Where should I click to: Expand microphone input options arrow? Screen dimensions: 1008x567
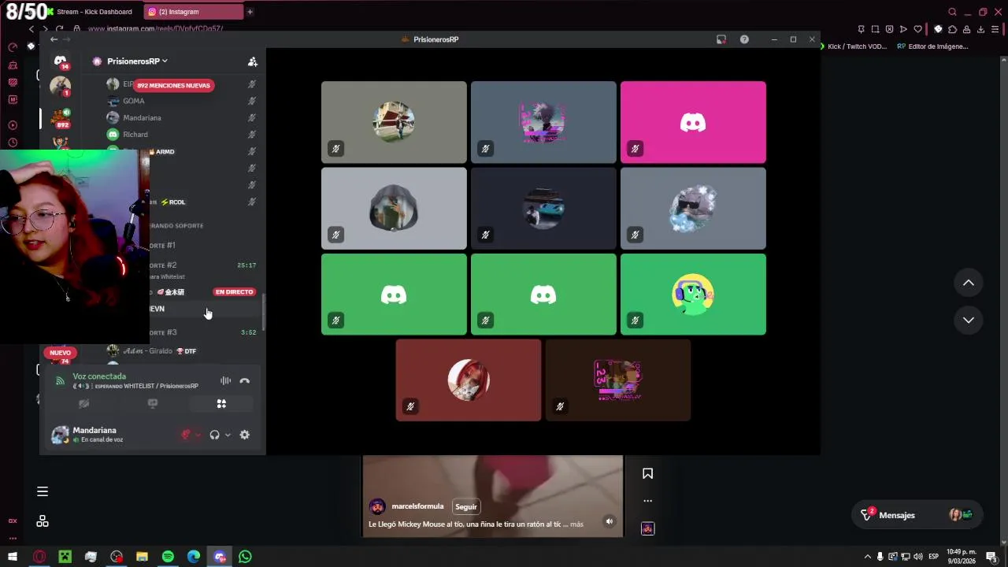tap(198, 435)
